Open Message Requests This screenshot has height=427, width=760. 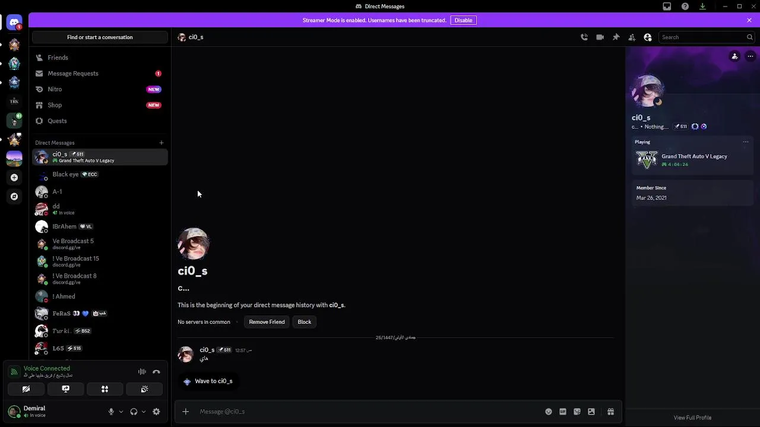pos(100,74)
